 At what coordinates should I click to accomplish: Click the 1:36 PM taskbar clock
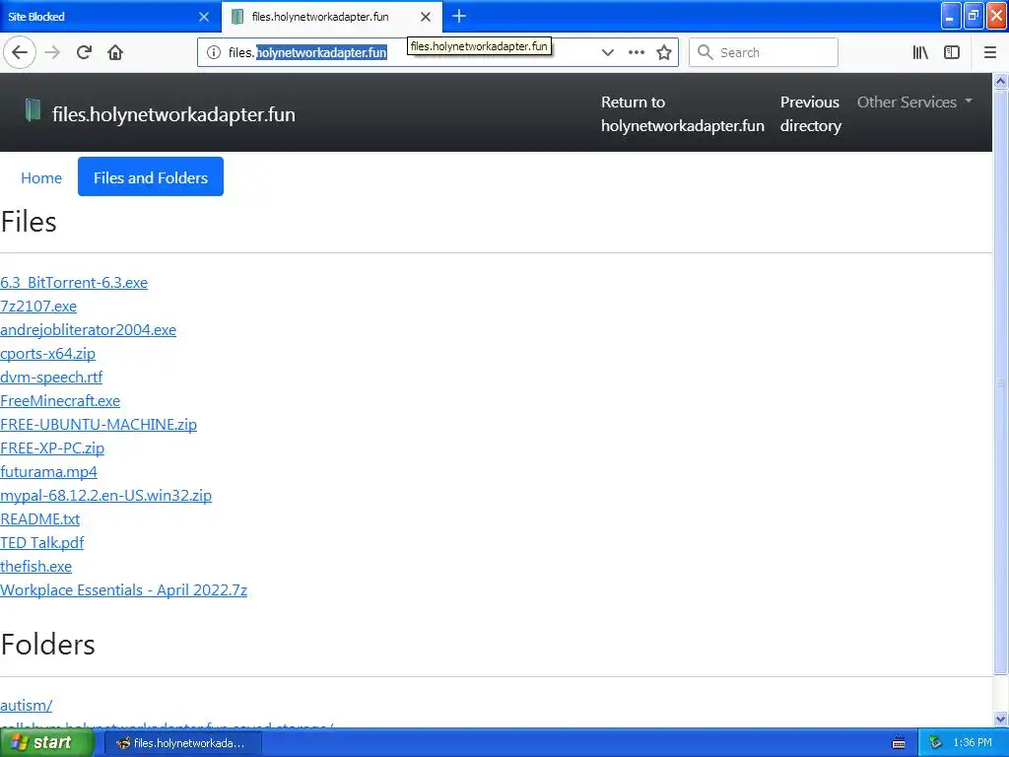click(x=973, y=743)
